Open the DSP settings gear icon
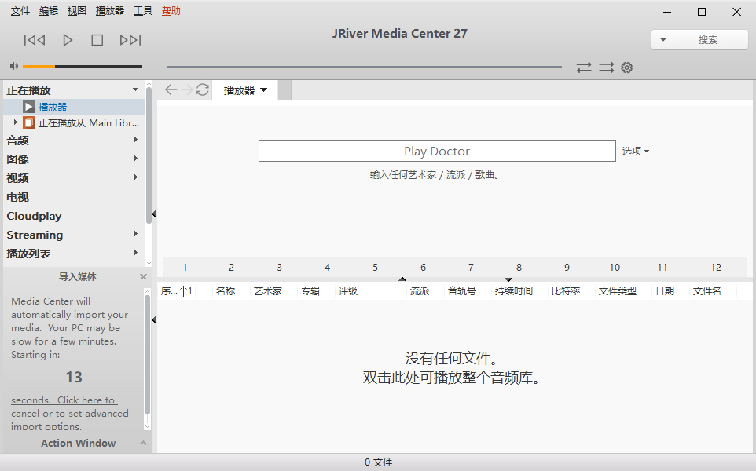The image size is (756, 471). point(626,68)
